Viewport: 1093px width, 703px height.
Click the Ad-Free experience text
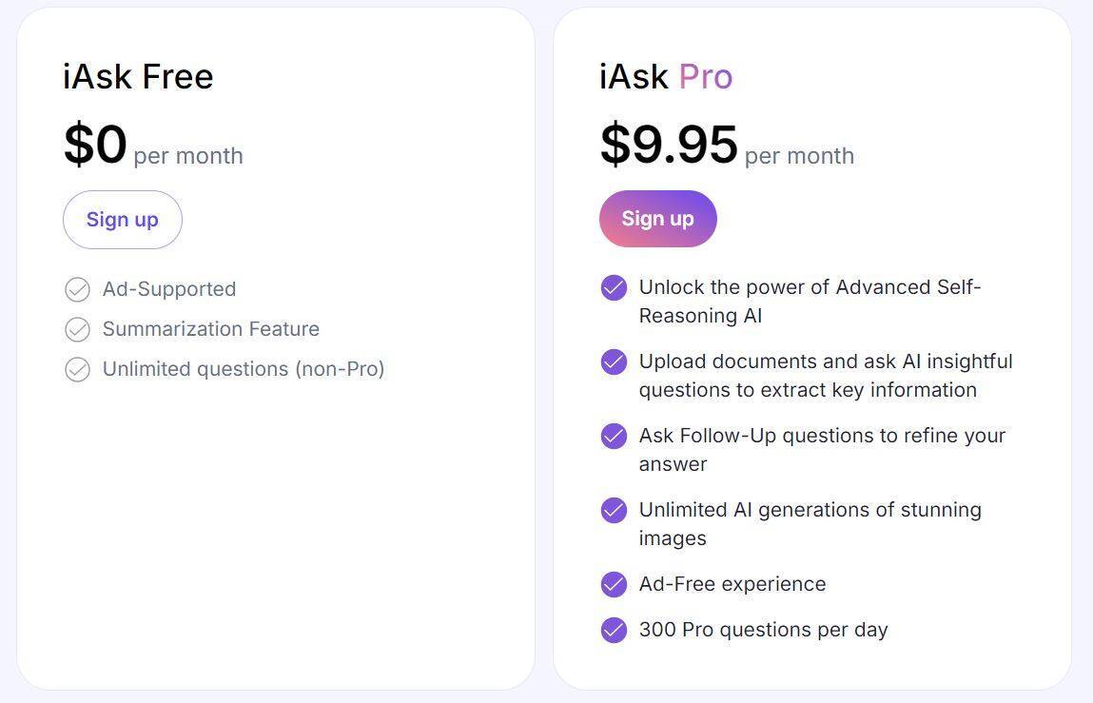point(732,584)
